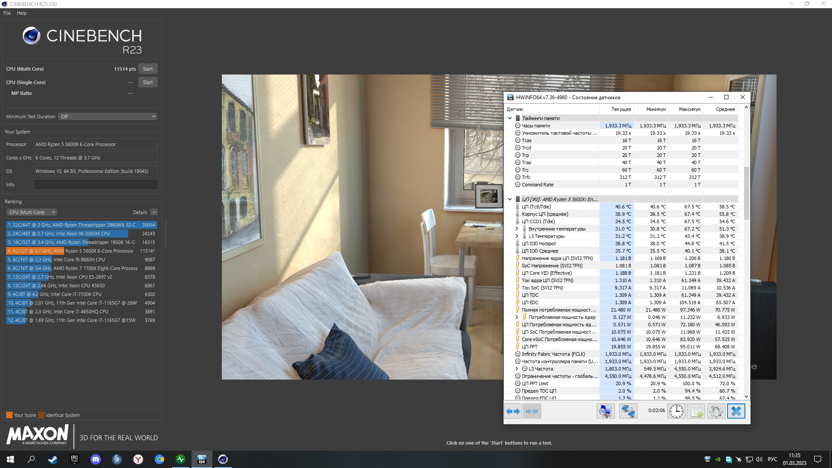
Task: Open the CPU (Multi Core) ranking dropdown
Action: click(32, 212)
